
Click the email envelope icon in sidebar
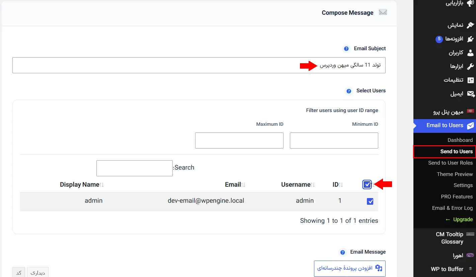470,94
